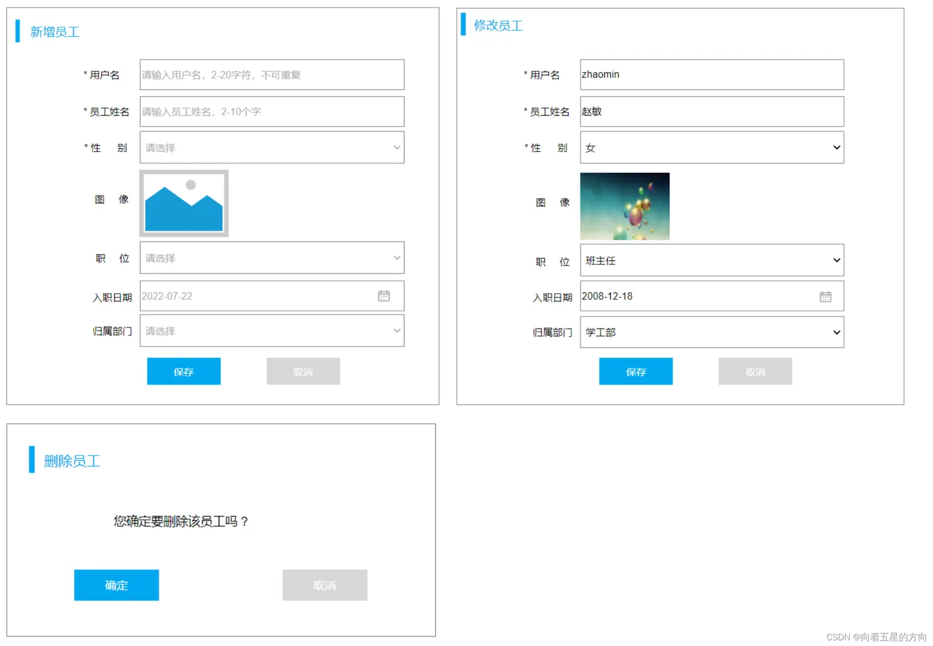This screenshot has width=933, height=646.
Task: Click the 您确定要删除该员工吗？ message
Action: point(181,521)
